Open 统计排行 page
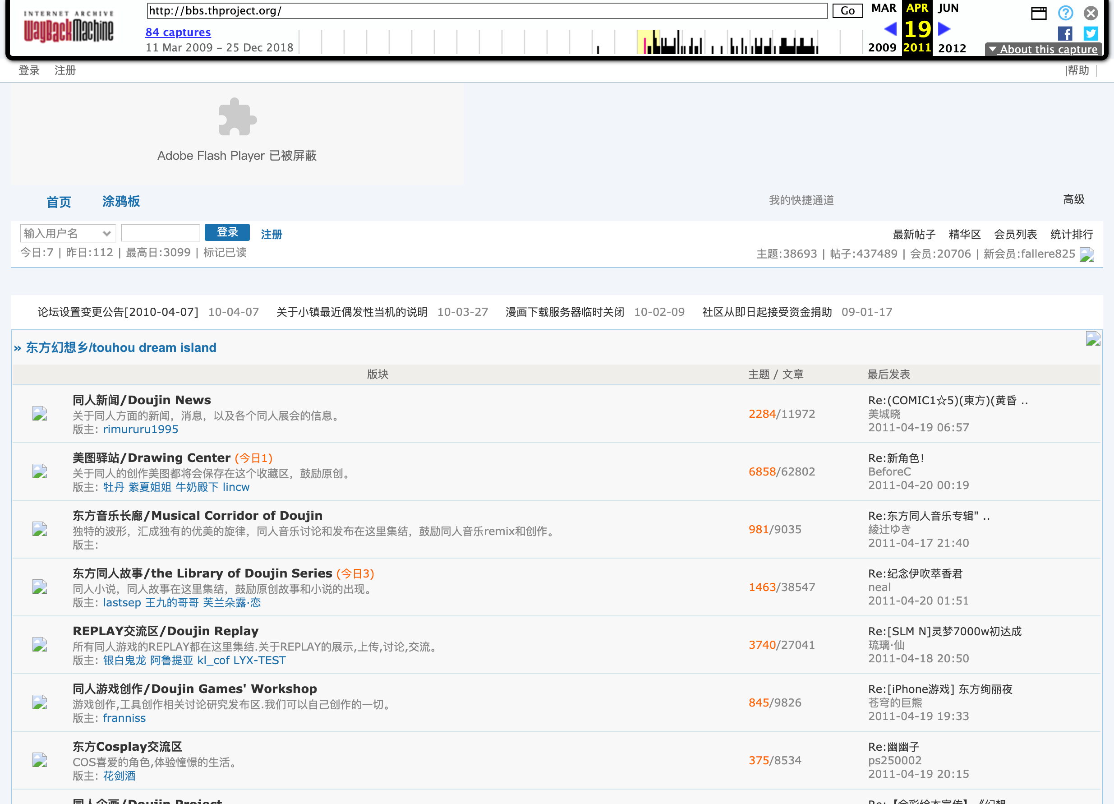1114x804 pixels. click(1071, 235)
